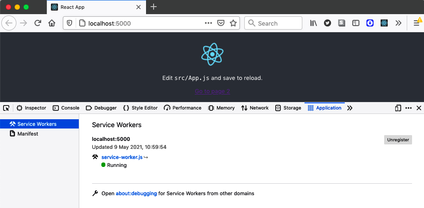Show the overflow browser toolbar extensions

pos(398,23)
